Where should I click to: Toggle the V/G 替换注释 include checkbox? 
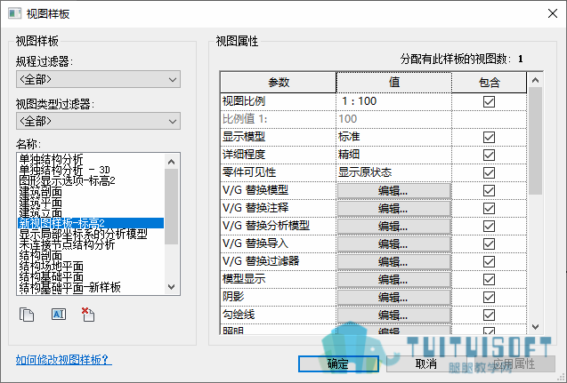[x=489, y=208]
